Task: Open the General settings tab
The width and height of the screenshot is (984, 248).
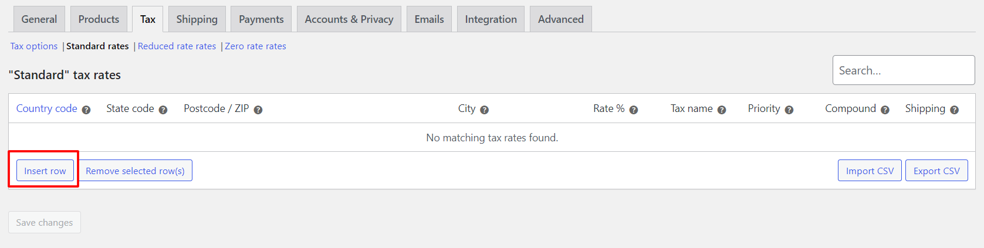Action: coord(39,19)
